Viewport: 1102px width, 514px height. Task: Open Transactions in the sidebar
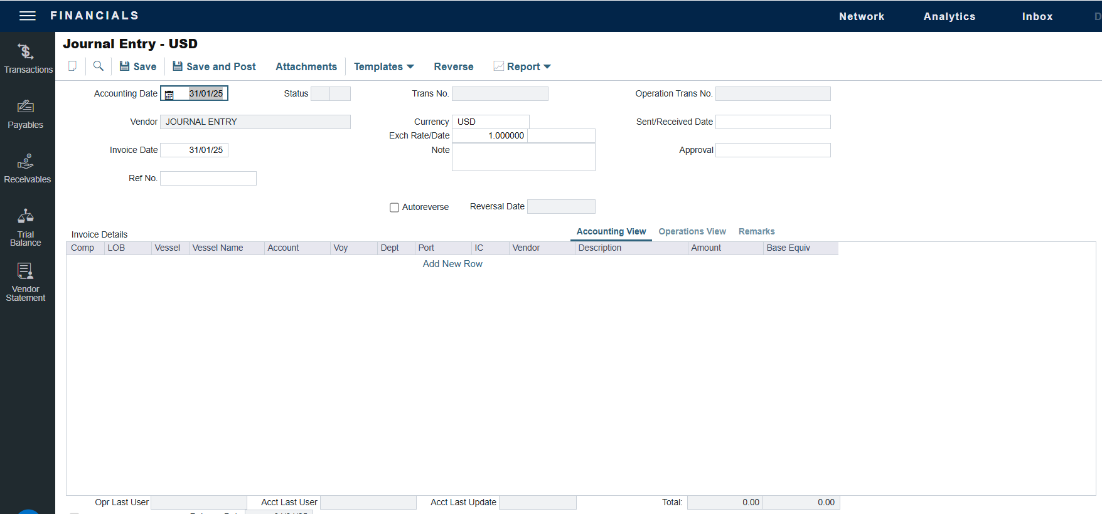[27, 58]
